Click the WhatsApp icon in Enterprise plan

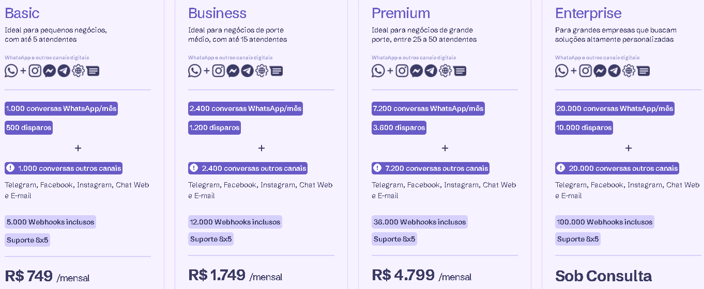(x=562, y=71)
